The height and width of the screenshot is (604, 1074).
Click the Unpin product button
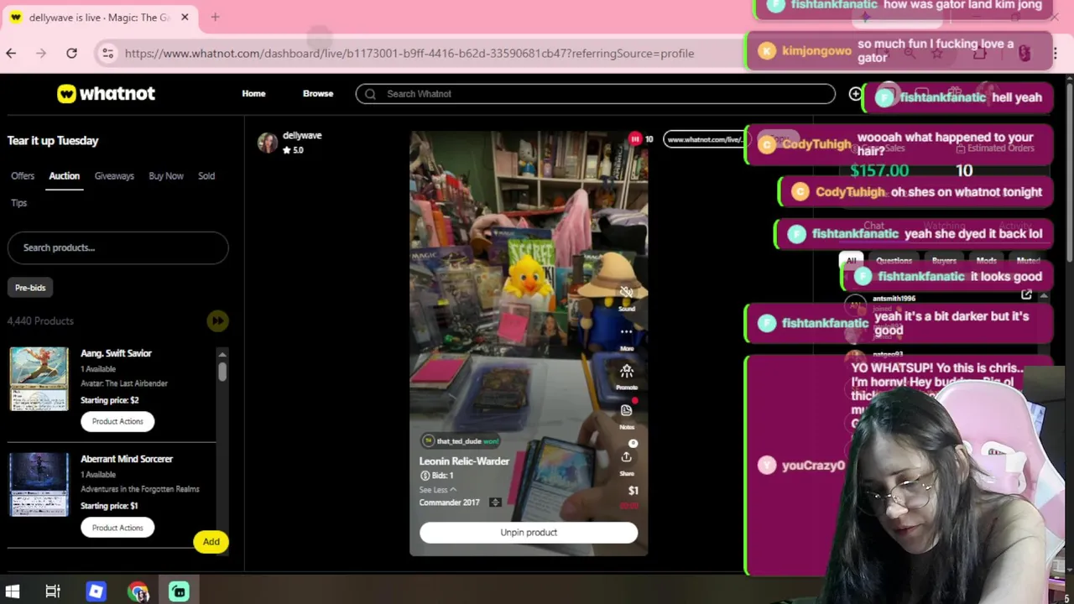coord(529,533)
